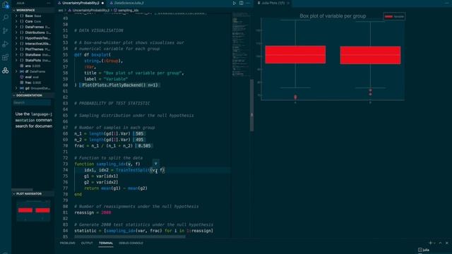Expand the Base module in workspace
Image resolution: width=452 pixels, height=254 pixels.
click(x=16, y=16)
